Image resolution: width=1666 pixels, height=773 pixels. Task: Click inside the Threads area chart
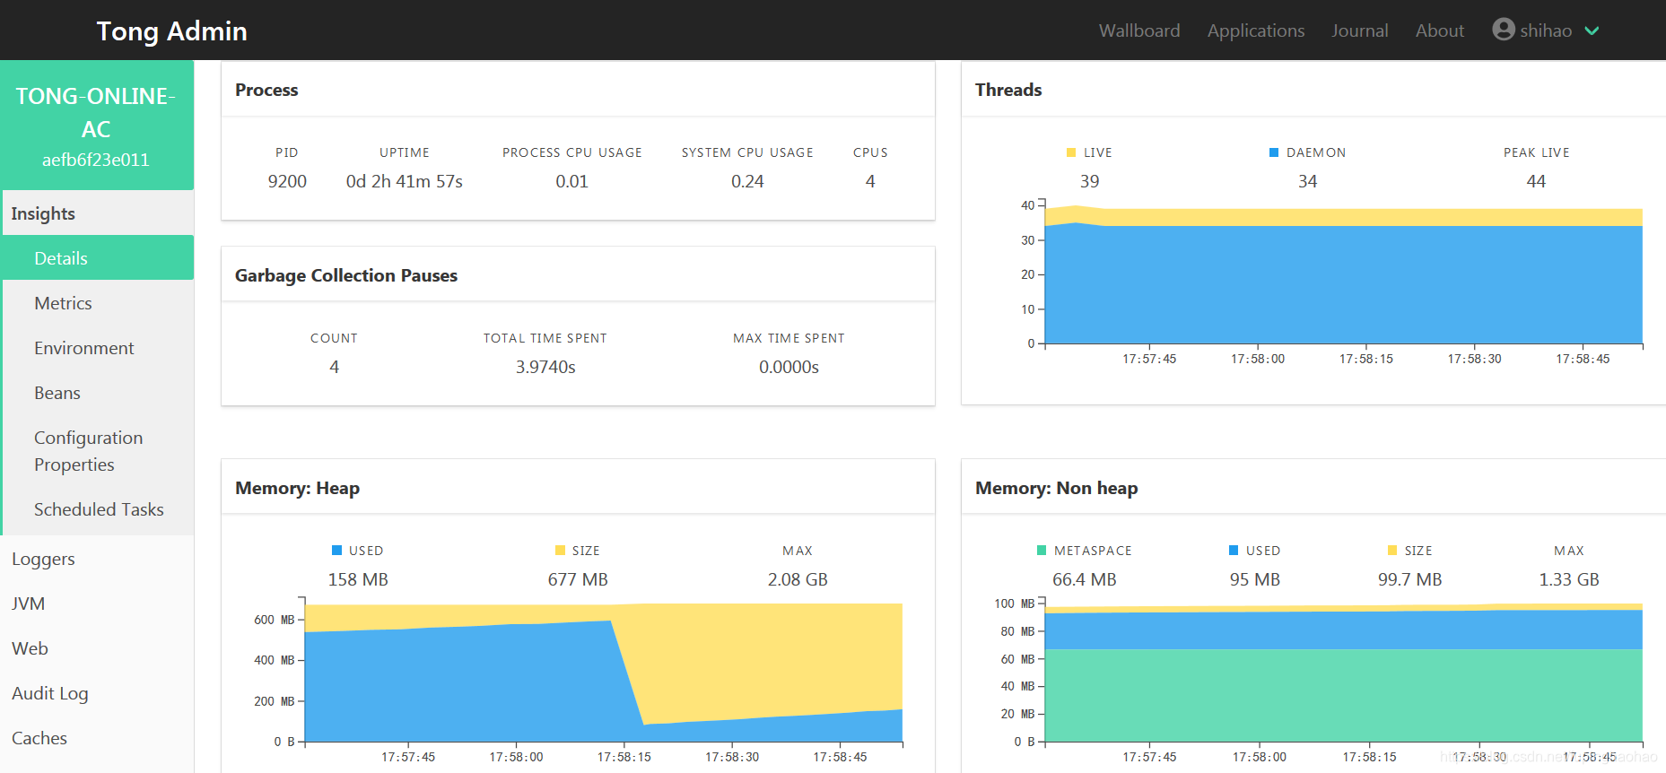[1344, 274]
